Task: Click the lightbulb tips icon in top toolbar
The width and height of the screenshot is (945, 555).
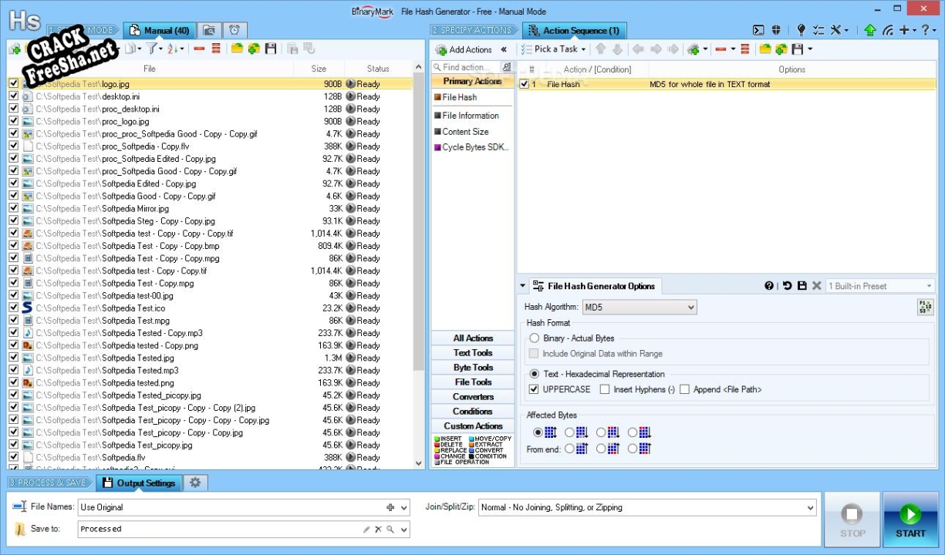Action: click(x=801, y=30)
